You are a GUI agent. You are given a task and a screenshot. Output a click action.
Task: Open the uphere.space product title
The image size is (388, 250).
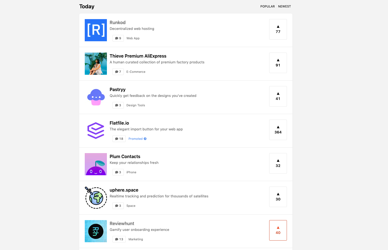click(124, 190)
